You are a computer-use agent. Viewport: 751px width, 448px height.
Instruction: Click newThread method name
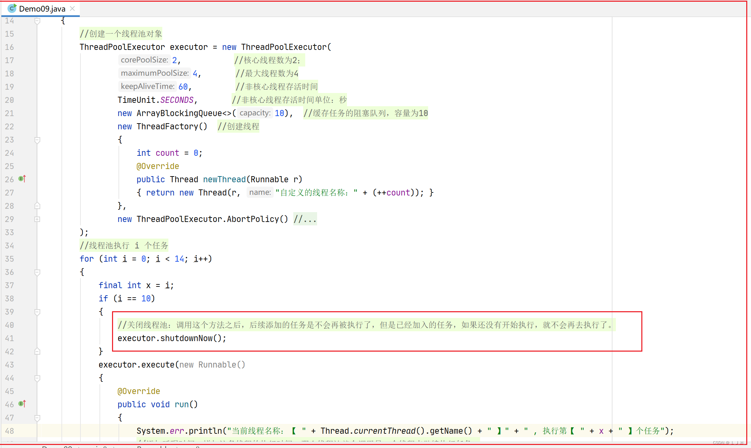[224, 180]
